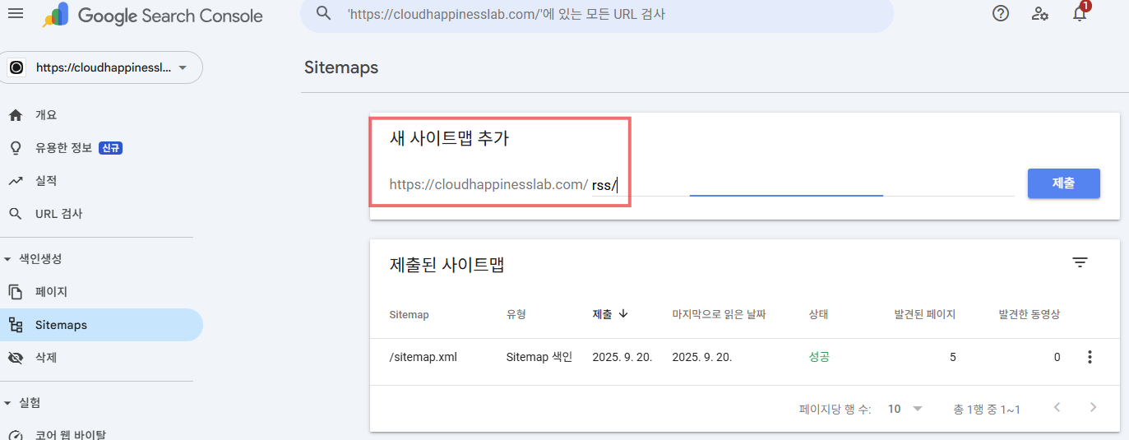The height and width of the screenshot is (440, 1129).
Task: Open the property selector dropdown
Action: point(103,67)
